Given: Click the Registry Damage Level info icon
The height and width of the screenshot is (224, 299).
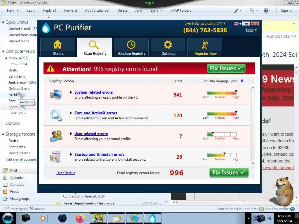Looking at the screenshot, I should tap(242, 81).
